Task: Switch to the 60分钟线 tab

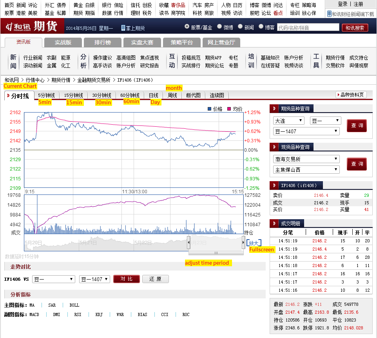Action: point(130,96)
